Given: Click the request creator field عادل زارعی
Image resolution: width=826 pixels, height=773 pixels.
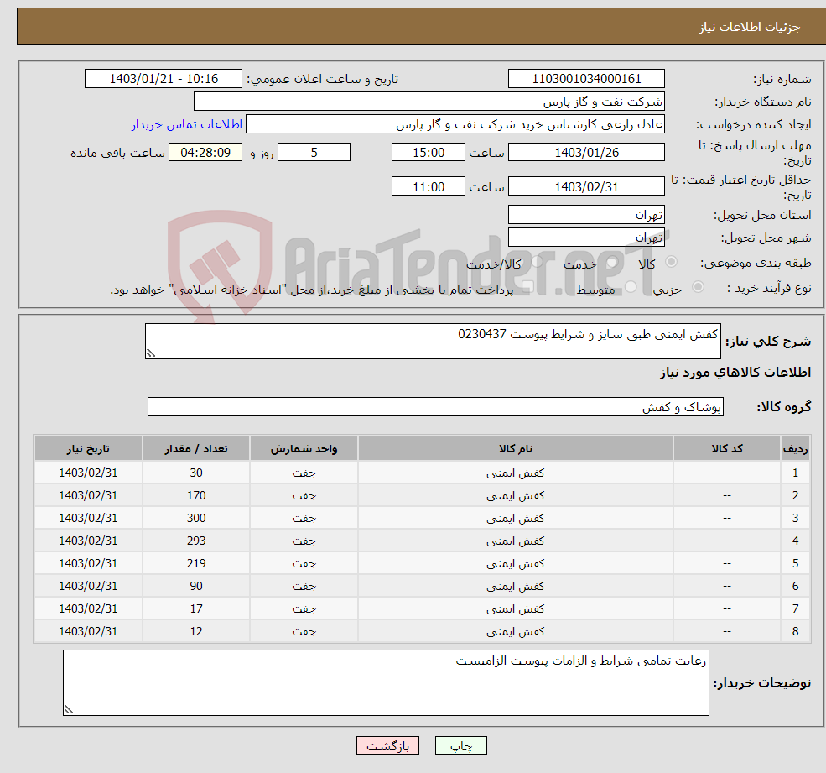Looking at the screenshot, I should [455, 124].
